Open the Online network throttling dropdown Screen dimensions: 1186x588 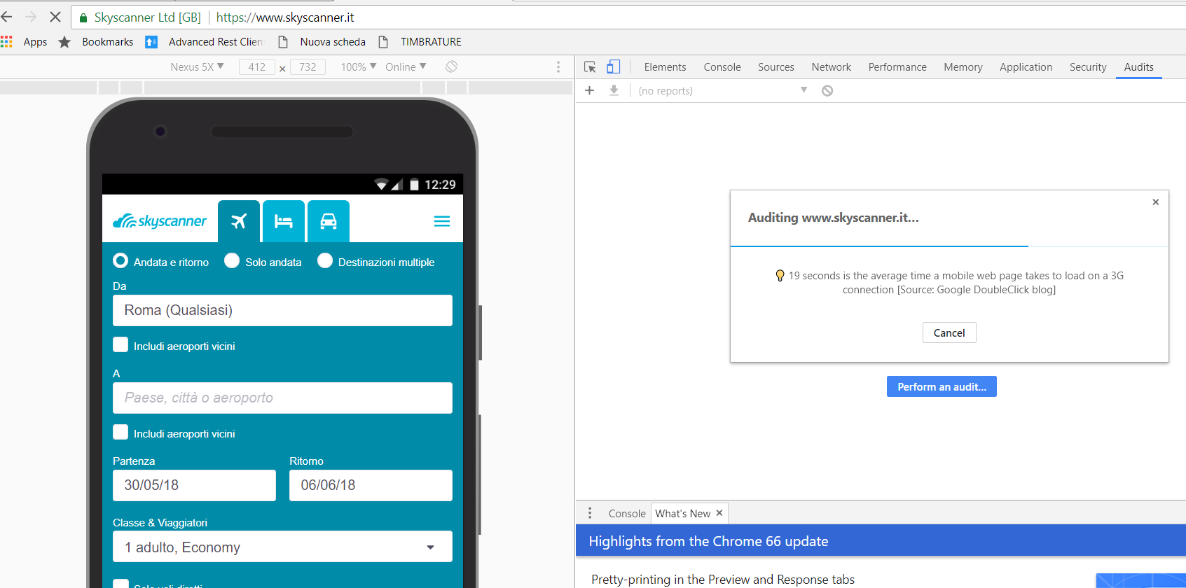pos(405,66)
